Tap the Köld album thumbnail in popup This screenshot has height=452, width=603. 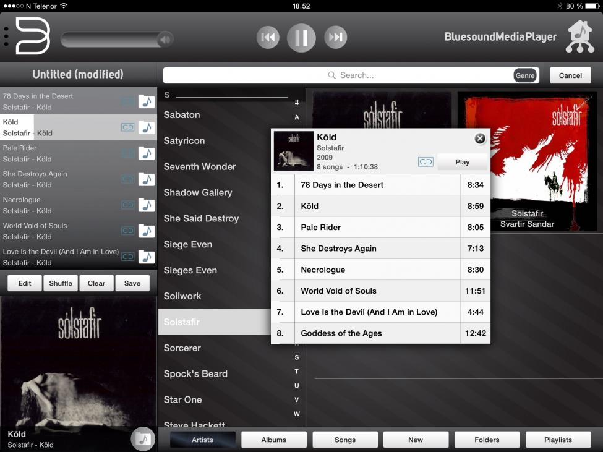(293, 151)
